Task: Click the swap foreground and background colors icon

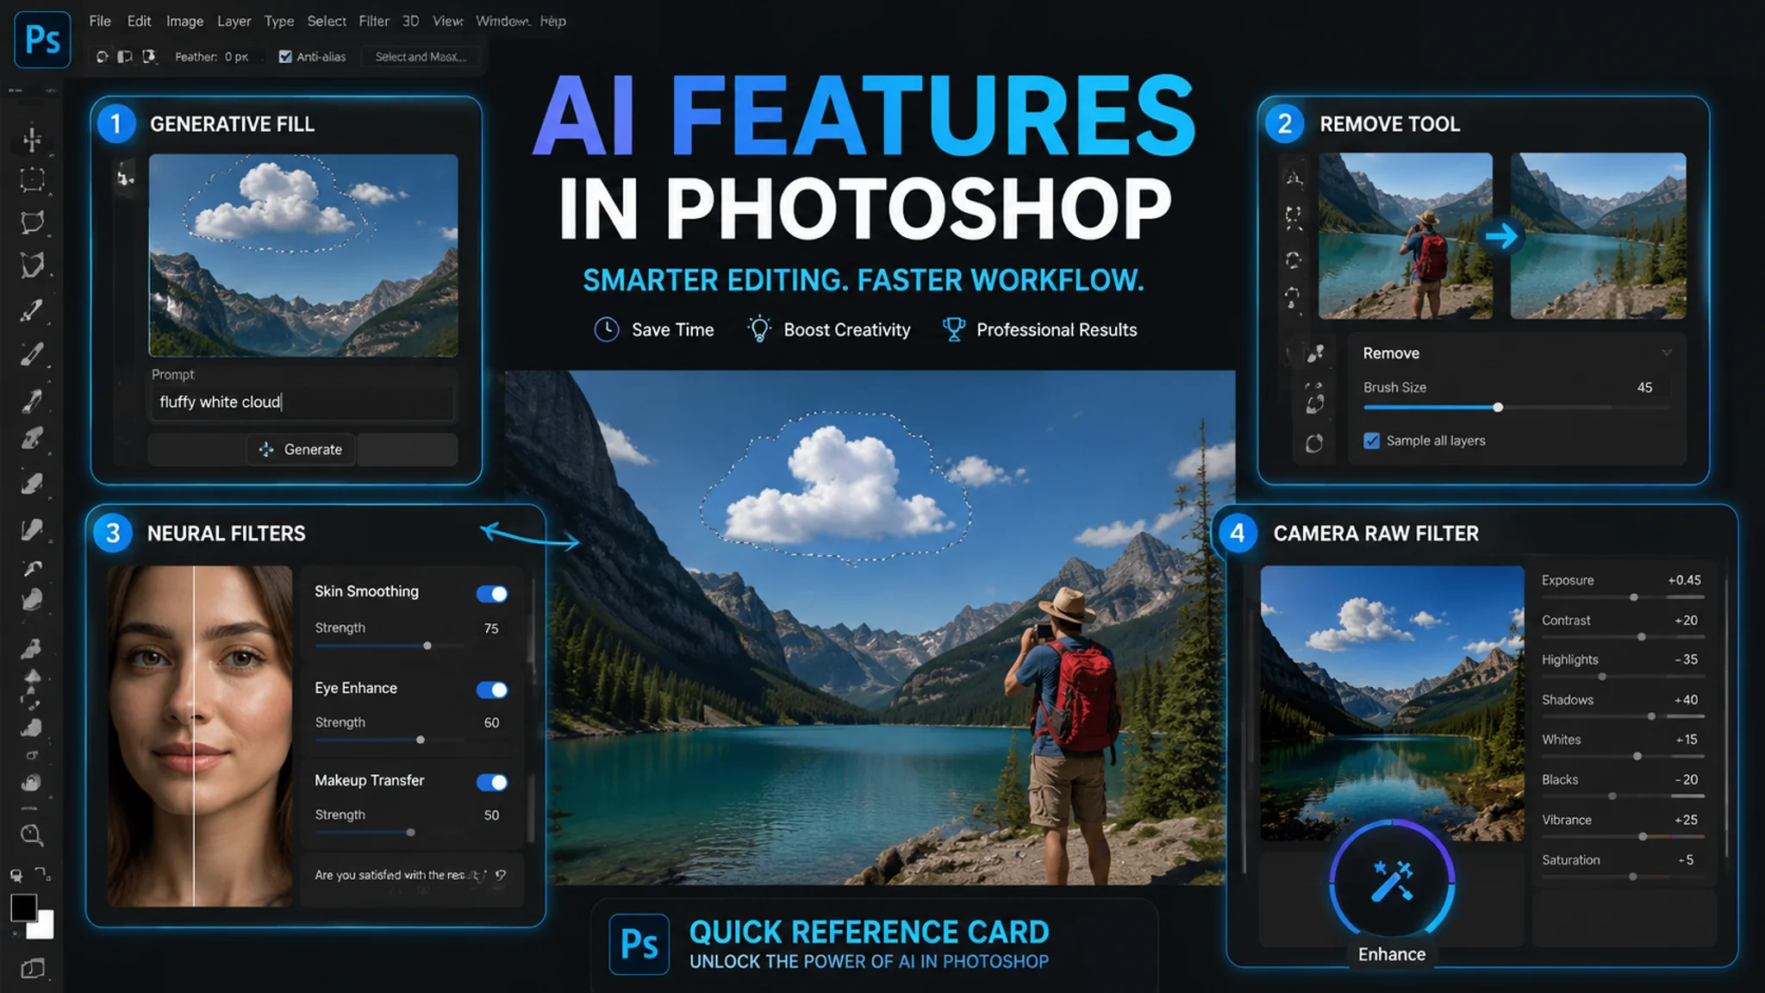Action: [x=43, y=874]
